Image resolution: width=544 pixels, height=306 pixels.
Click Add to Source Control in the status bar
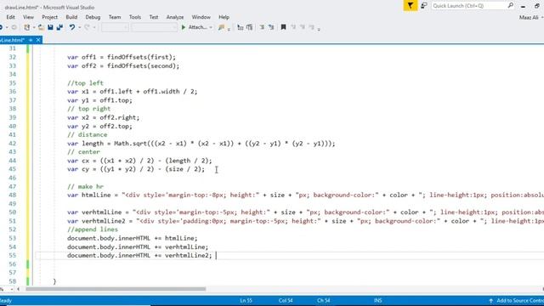point(519,301)
